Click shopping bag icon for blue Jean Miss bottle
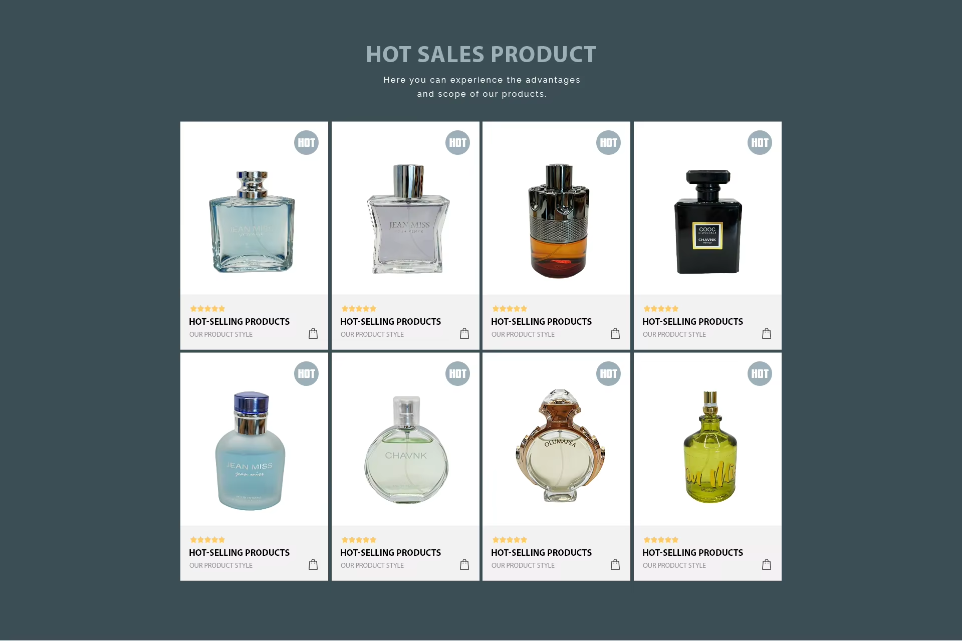 (313, 333)
